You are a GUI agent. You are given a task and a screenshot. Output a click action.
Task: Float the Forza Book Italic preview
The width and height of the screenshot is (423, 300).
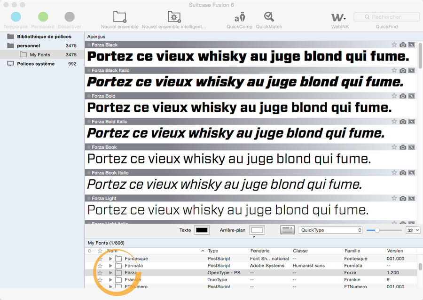tap(412, 172)
